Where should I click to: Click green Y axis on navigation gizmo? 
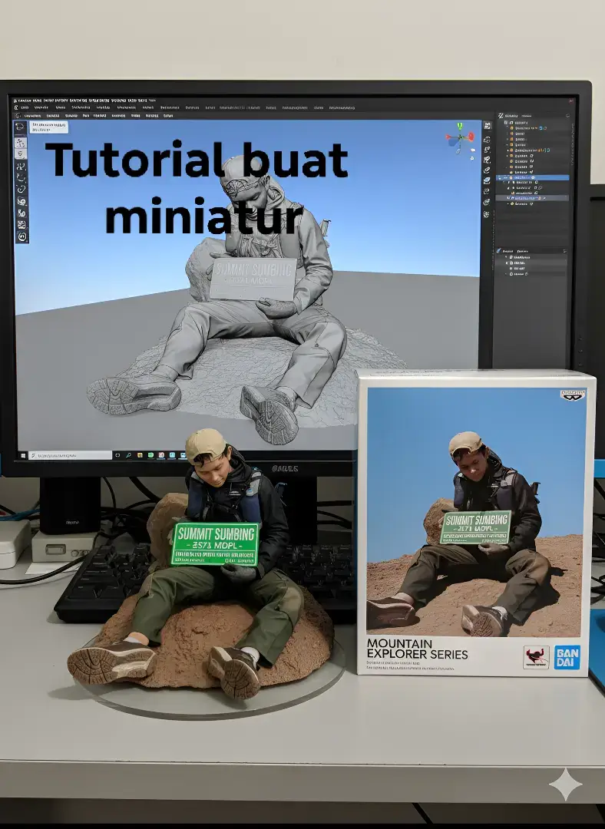(x=460, y=127)
